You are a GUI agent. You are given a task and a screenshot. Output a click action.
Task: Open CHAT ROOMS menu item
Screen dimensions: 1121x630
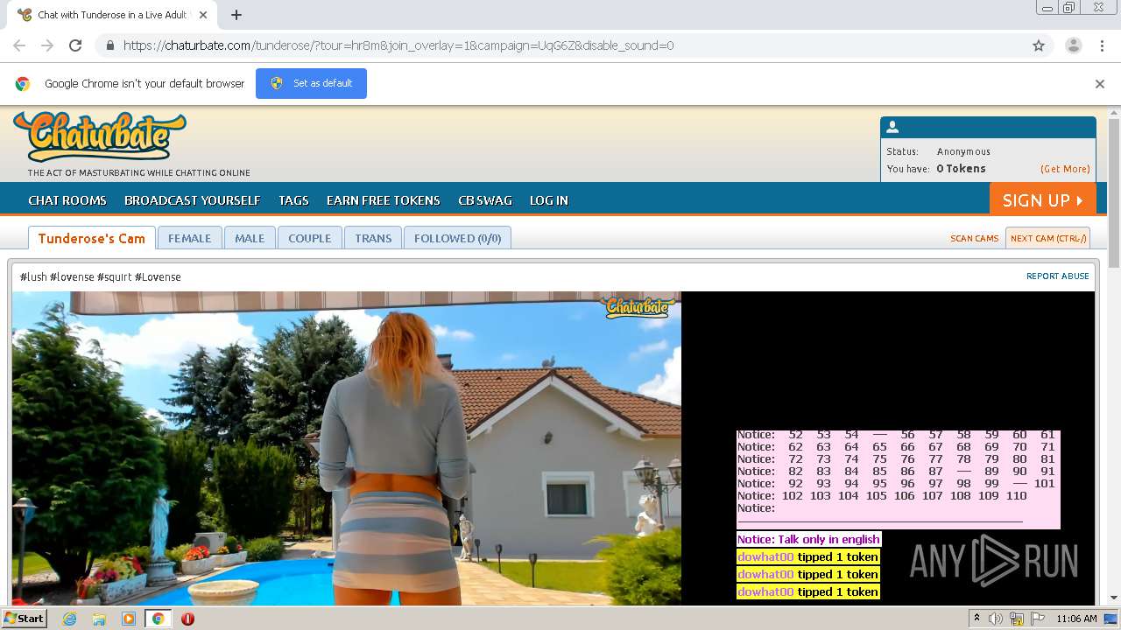(67, 200)
